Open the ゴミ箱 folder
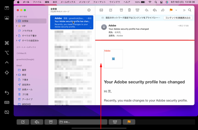The width and height of the screenshot is (198, 130). pyautogui.click(x=25, y=94)
